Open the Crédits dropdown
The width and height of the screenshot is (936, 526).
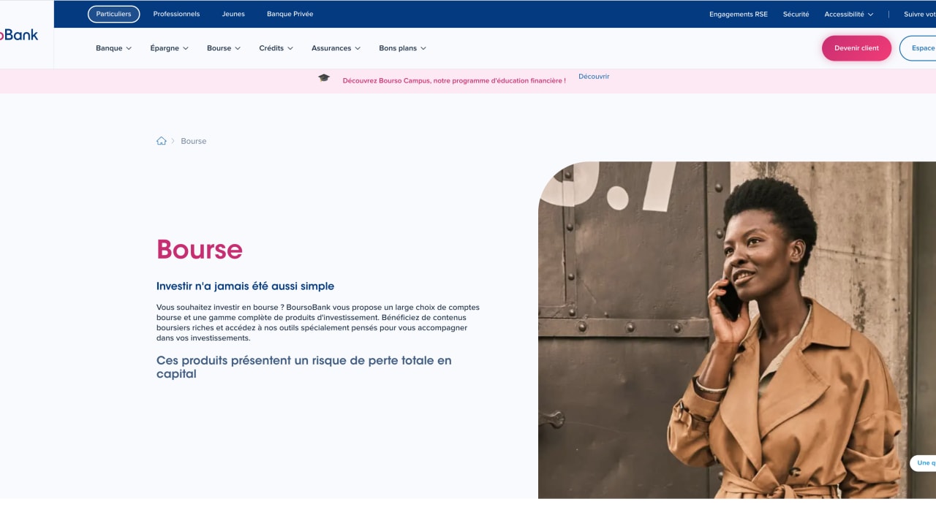coord(276,47)
